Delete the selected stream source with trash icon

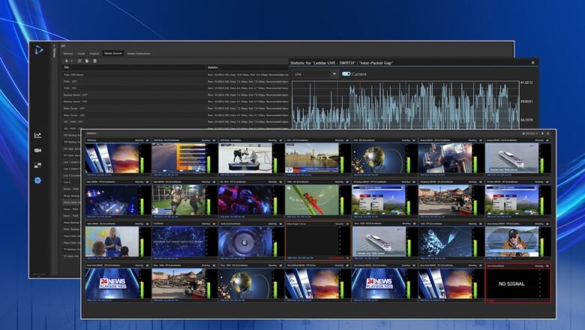tap(94, 61)
